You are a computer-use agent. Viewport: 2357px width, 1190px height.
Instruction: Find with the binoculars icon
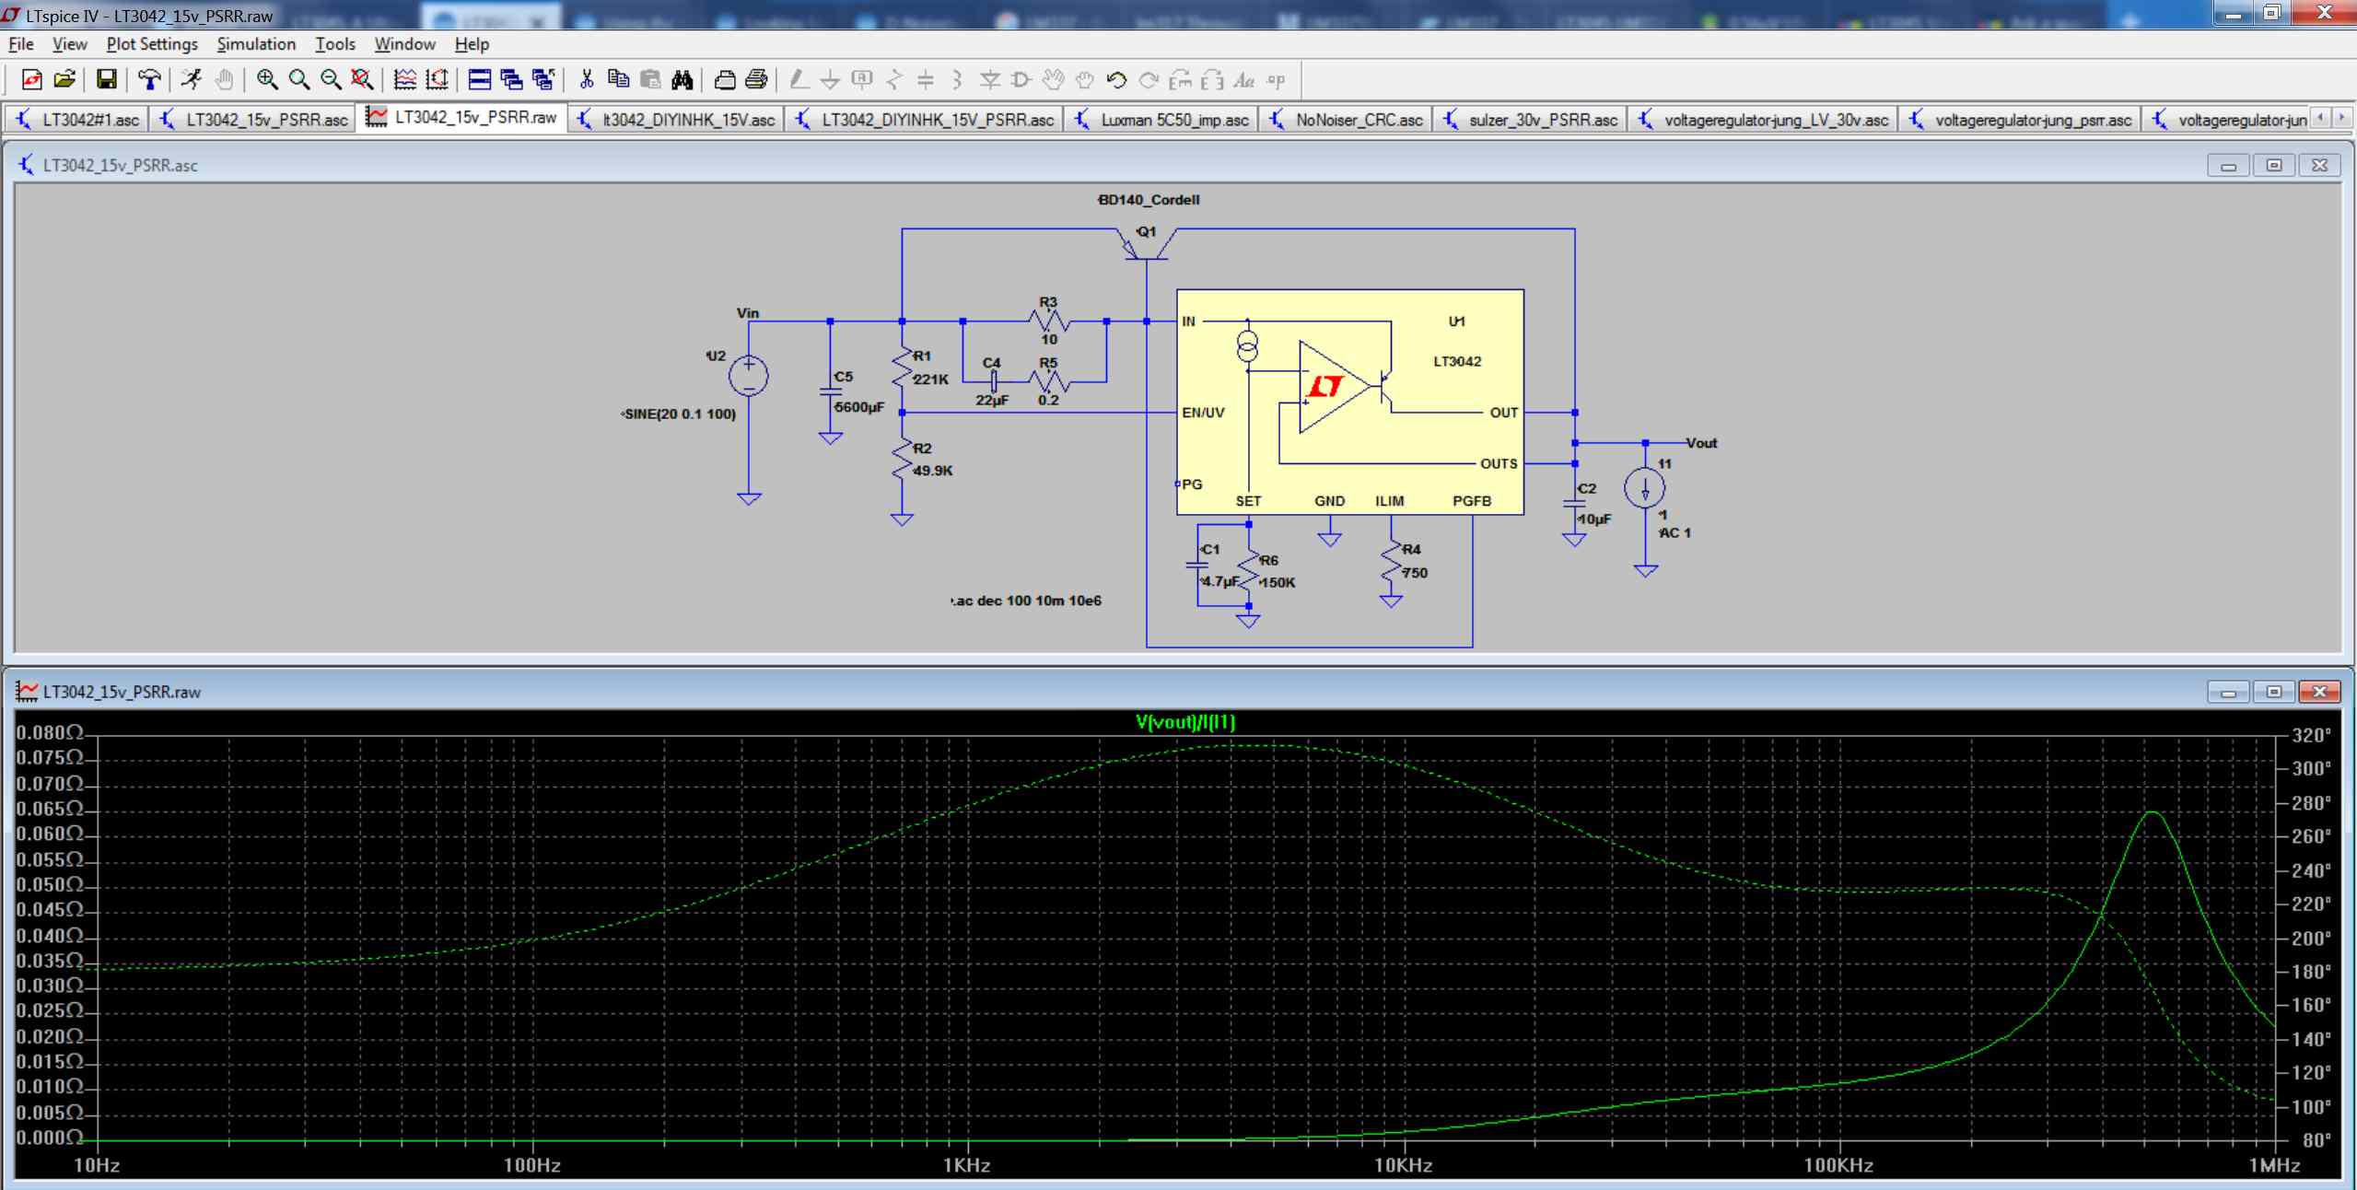tap(683, 80)
